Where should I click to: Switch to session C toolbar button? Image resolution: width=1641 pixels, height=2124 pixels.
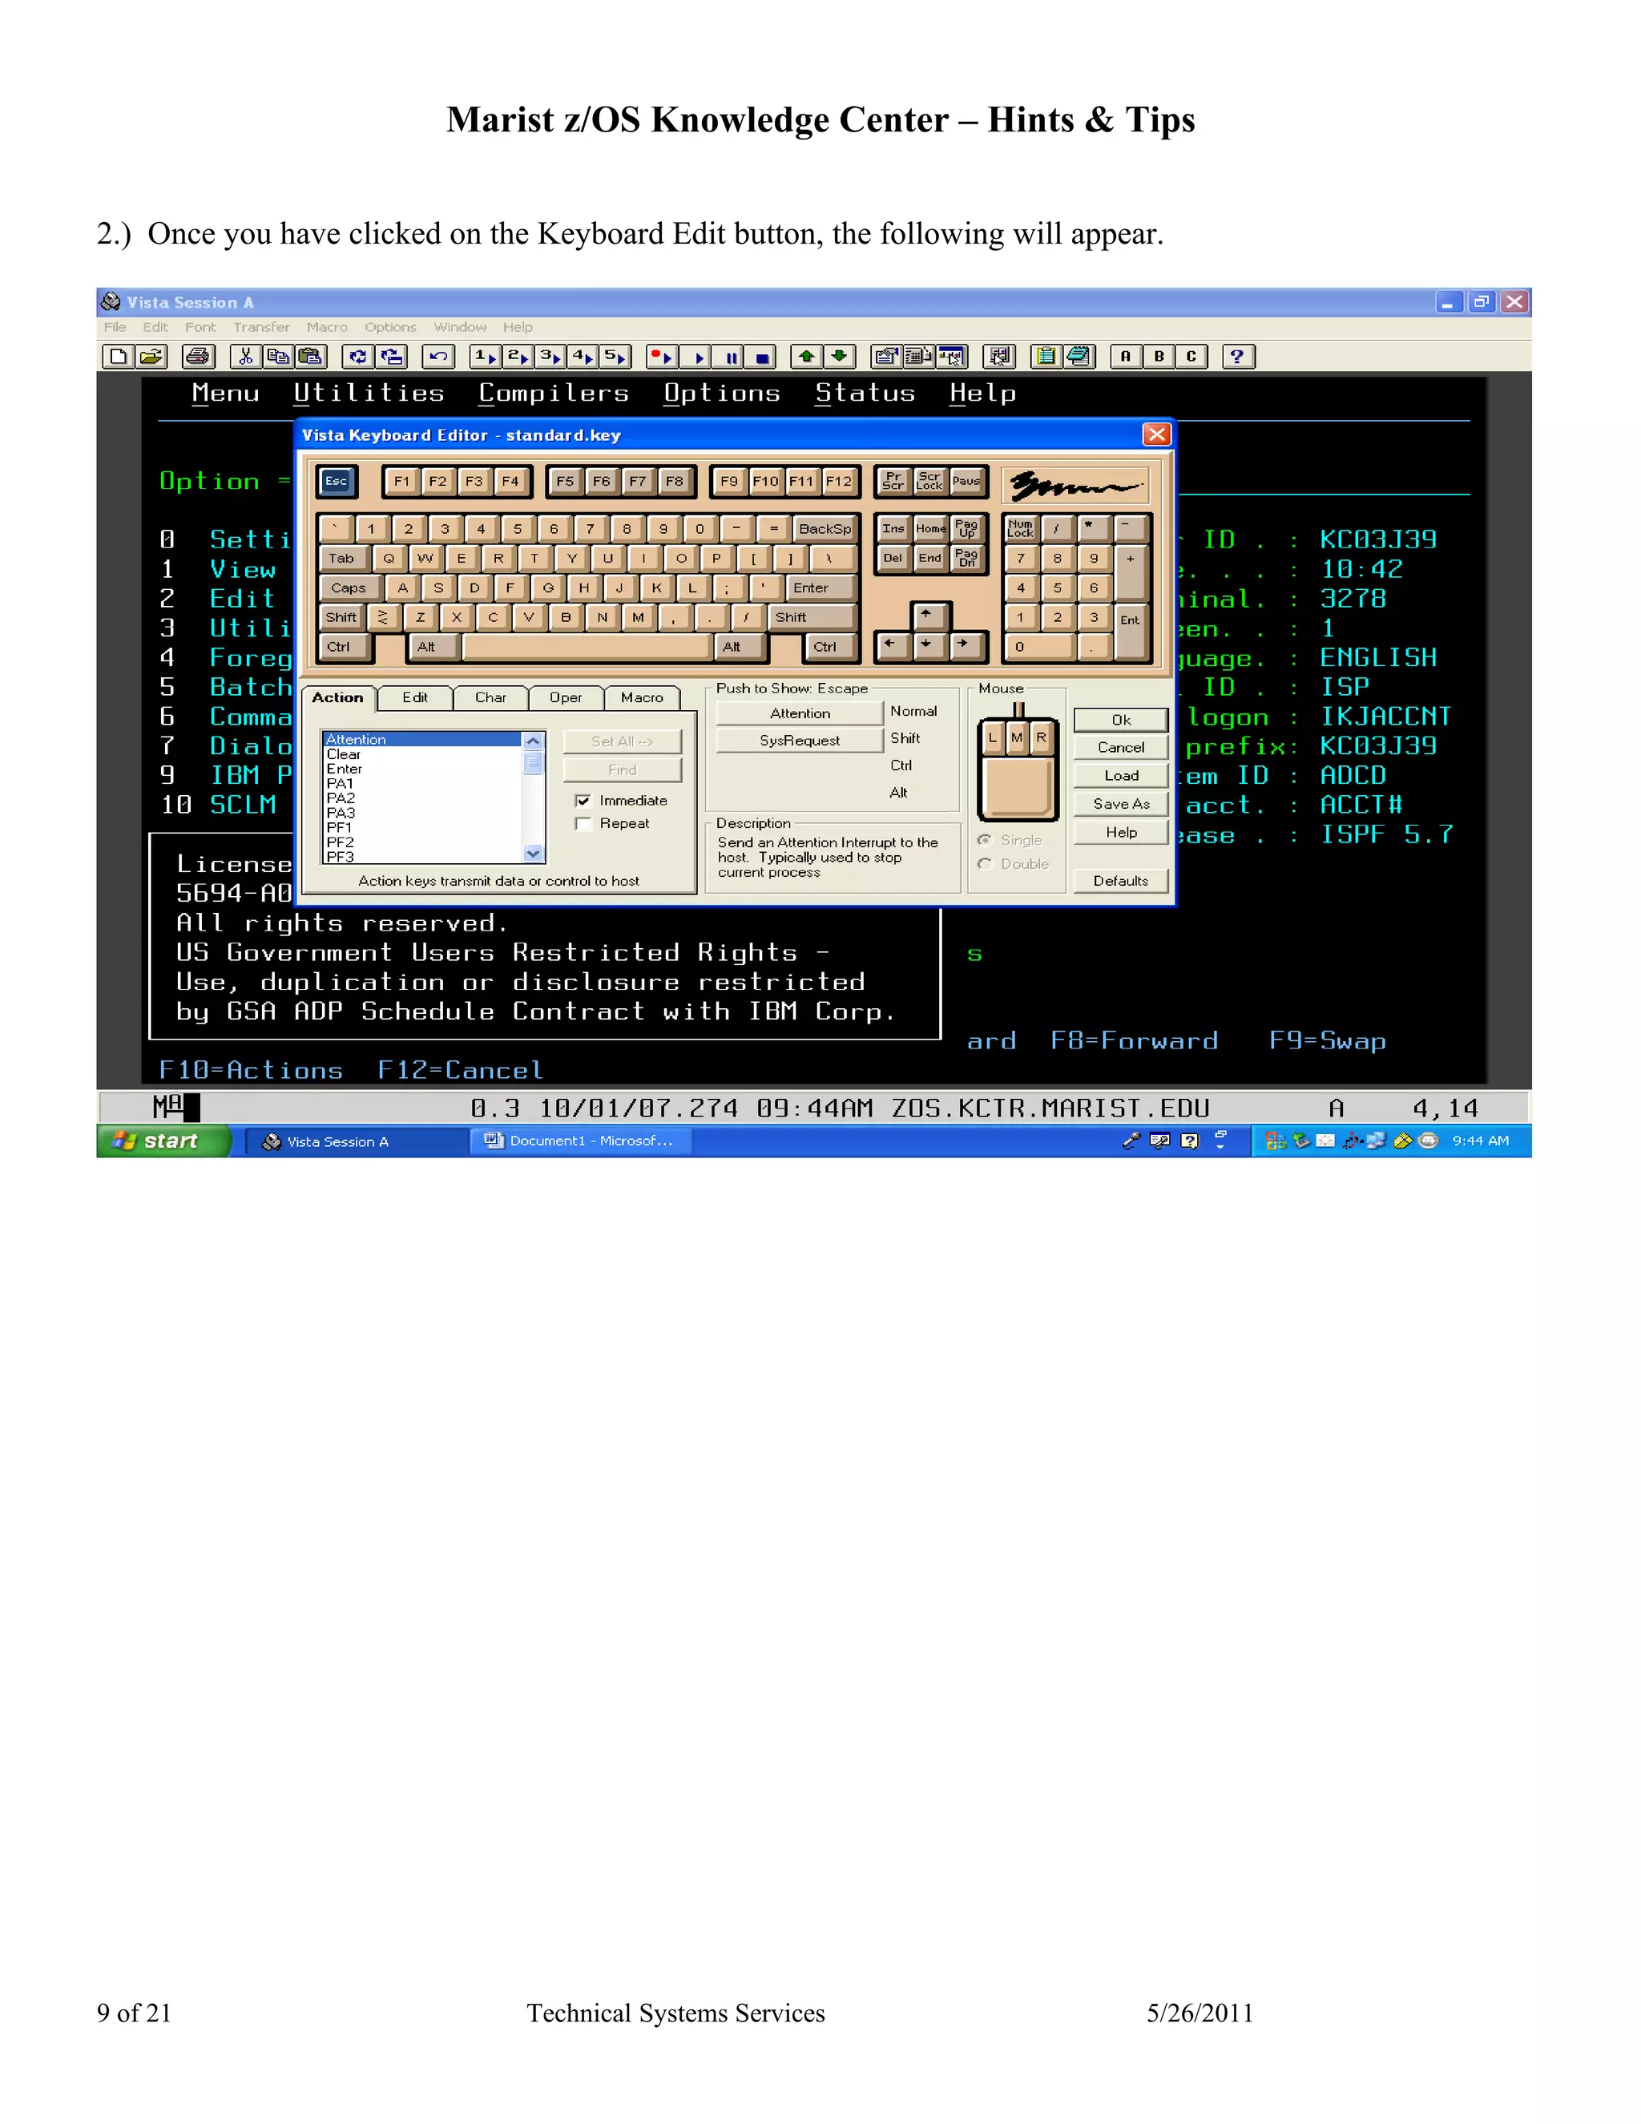pos(1191,357)
